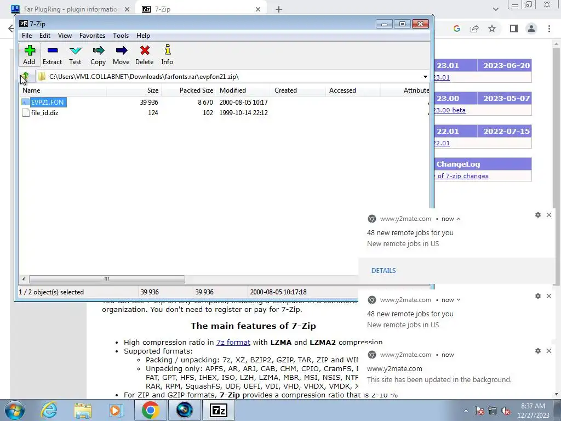Viewport: 561px width, 421px height.
Task: Open the 23.00 beta download link
Action: [449, 110]
